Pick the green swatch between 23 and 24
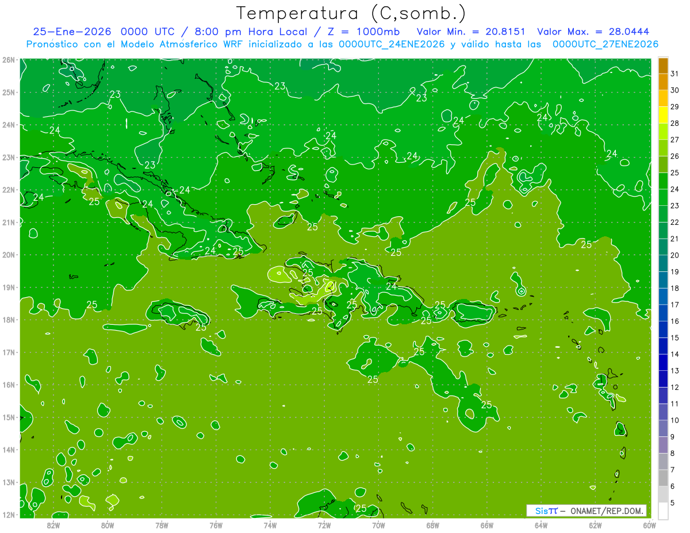This screenshot has width=690, height=533. point(663,197)
